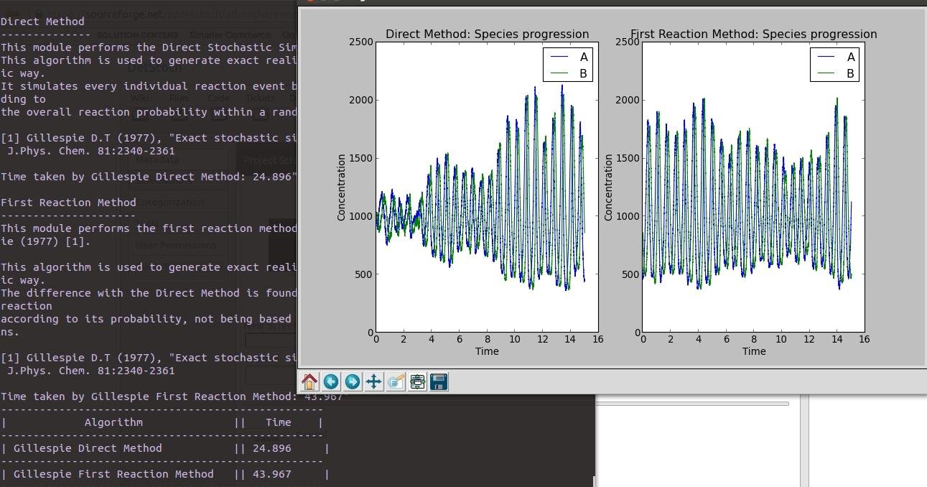Viewport: 927px width, 487px height.
Task: Click the 'Time taken by Gillespie Direct Method' line
Action: (148, 177)
